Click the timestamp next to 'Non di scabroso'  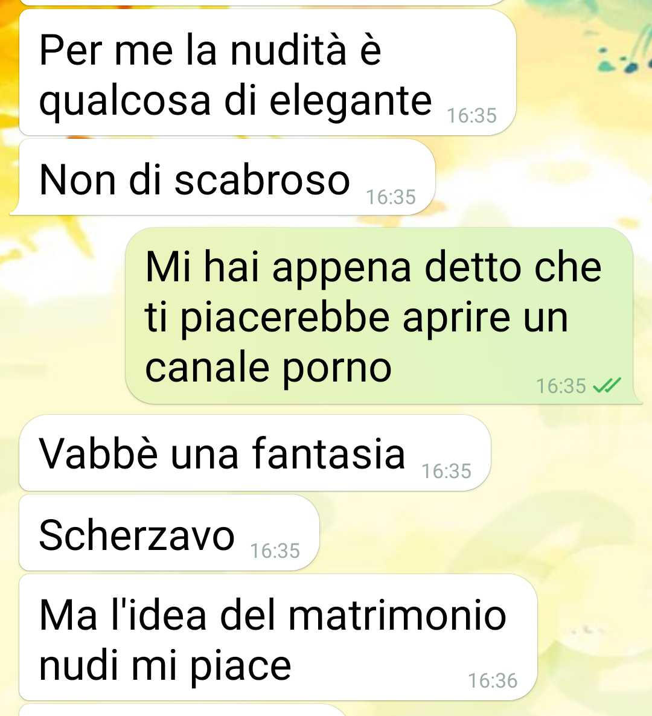tap(391, 197)
